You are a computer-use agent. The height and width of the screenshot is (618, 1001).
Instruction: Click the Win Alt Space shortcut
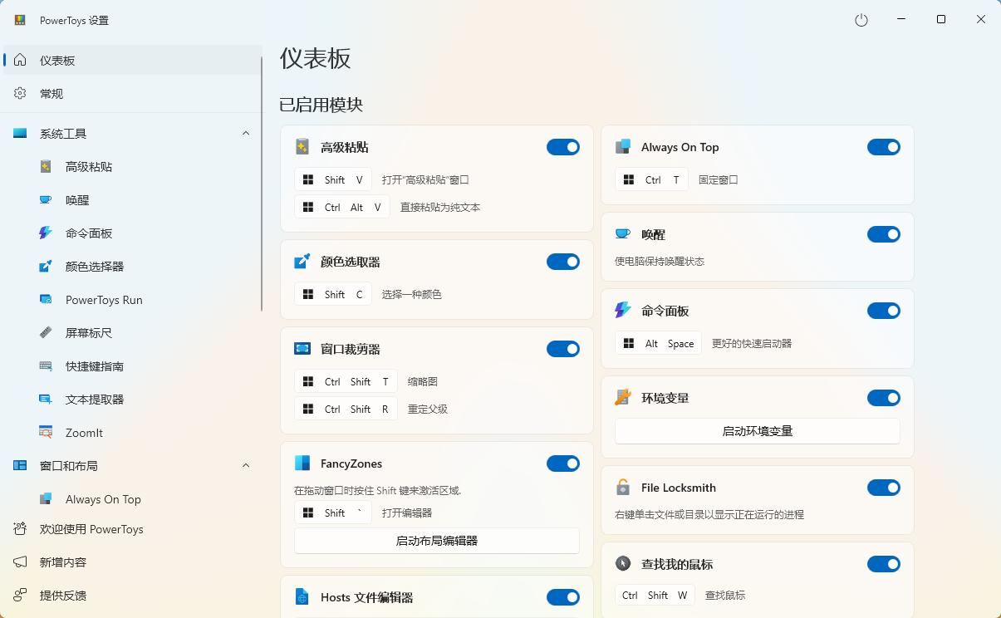tap(659, 343)
